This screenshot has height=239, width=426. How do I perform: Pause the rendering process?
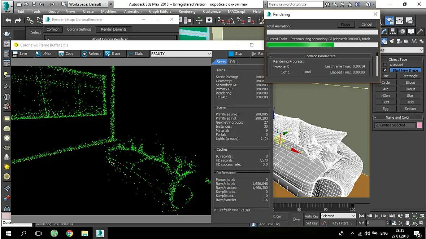[x=345, y=24]
